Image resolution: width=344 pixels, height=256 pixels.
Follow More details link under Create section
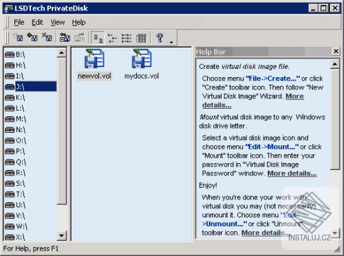coord(294,96)
